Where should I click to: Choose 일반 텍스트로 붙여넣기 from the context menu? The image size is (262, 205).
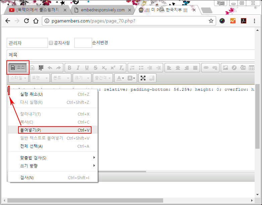pyautogui.click(x=53, y=138)
